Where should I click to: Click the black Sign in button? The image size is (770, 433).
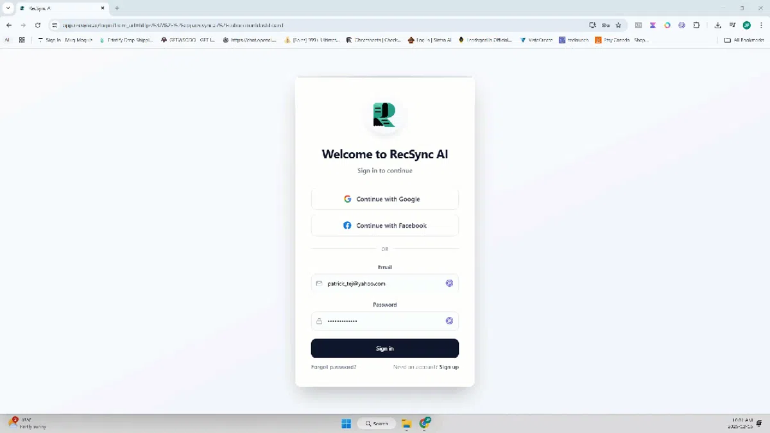click(x=385, y=348)
